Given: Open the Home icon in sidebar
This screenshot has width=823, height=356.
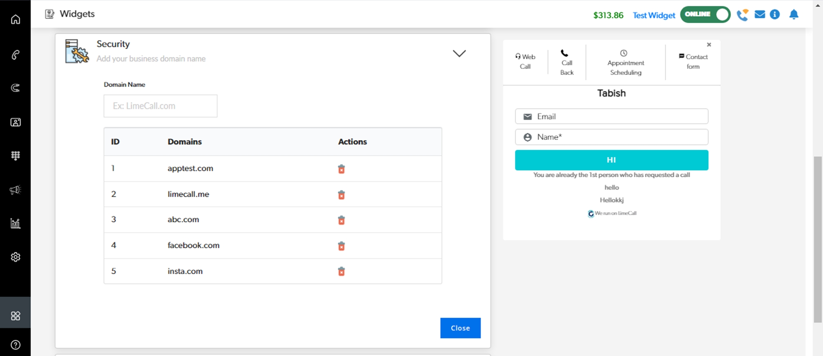Looking at the screenshot, I should click(x=15, y=19).
